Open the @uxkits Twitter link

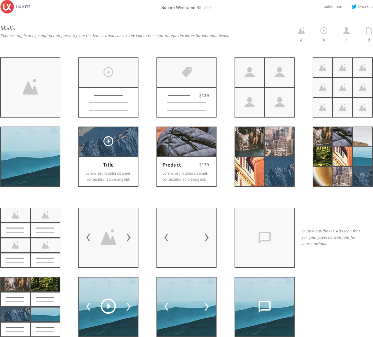click(x=365, y=7)
